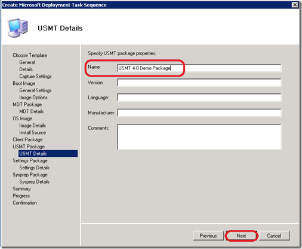Click the 'Language:' label
This screenshot has width=302, height=249.
click(x=98, y=98)
